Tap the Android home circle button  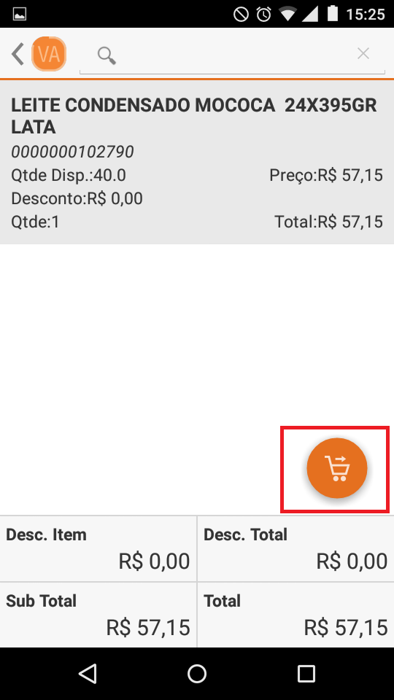point(197,674)
